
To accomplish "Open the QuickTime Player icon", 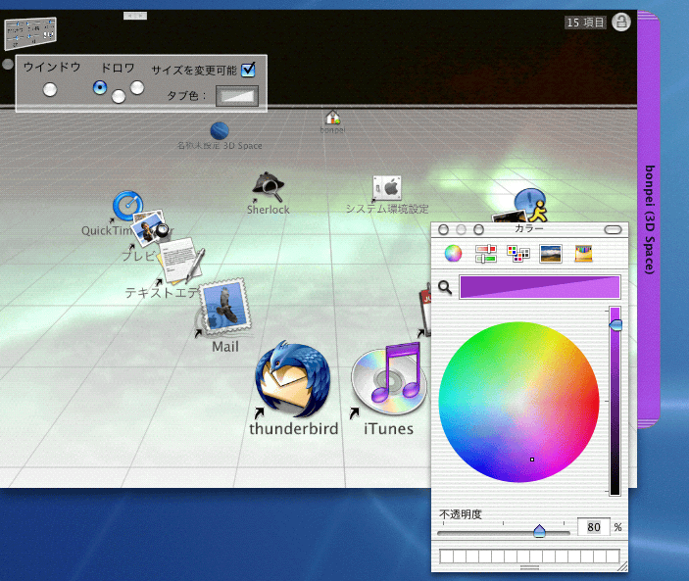I will (127, 205).
